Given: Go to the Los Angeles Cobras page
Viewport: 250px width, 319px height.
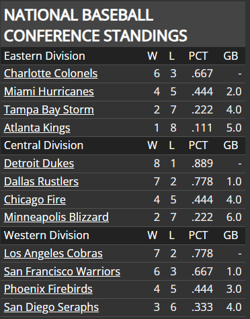Looking at the screenshot, I should 53,253.
